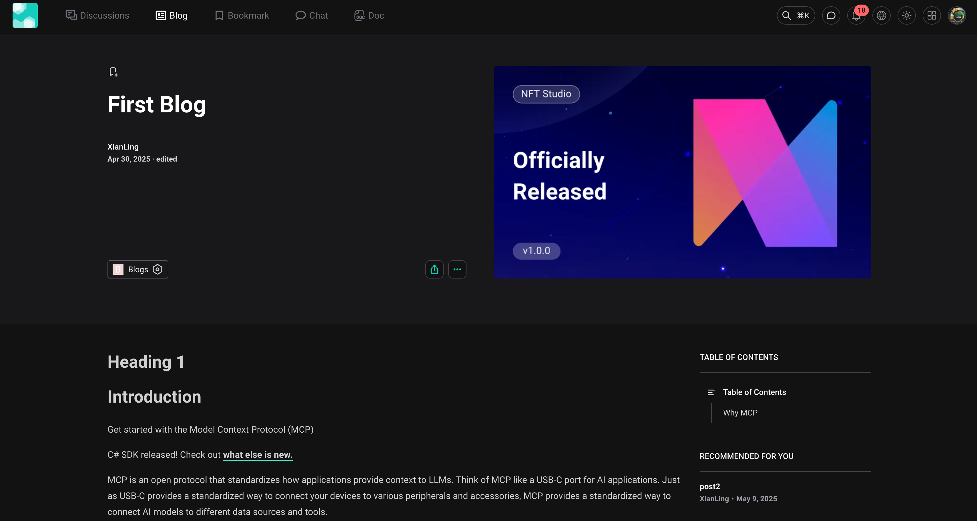The height and width of the screenshot is (521, 977).
Task: Follow the 'what else is new' link
Action: pyautogui.click(x=258, y=455)
